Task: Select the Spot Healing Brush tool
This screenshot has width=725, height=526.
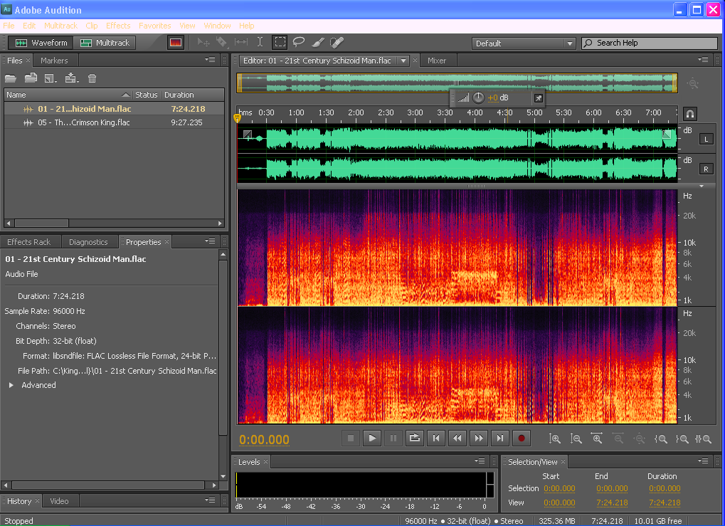Action: [x=337, y=43]
